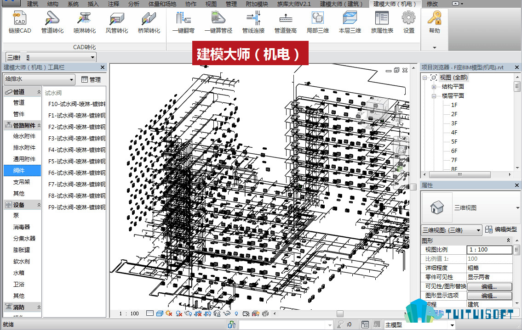This screenshot has height=330, width=522.
Task: Open the 附加模块 ribbon tab
Action: coord(257,4)
